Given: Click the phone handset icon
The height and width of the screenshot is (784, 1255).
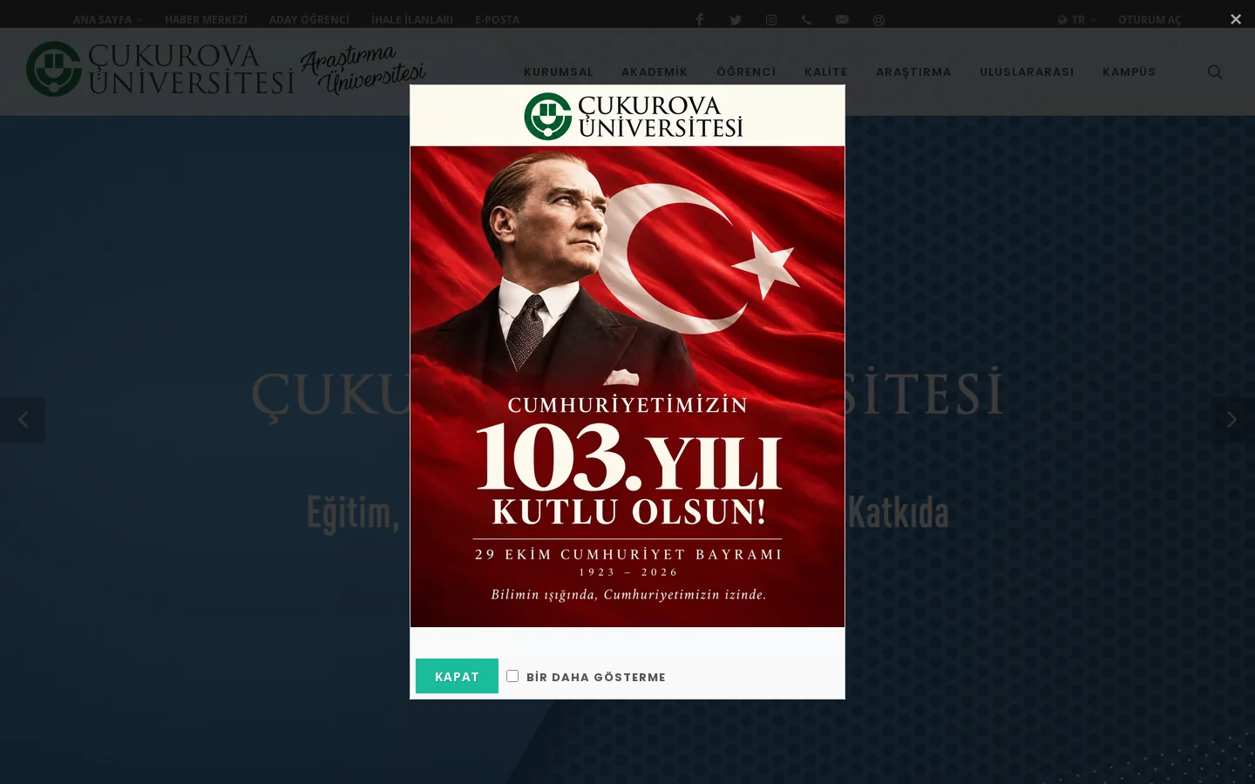Looking at the screenshot, I should tap(806, 19).
